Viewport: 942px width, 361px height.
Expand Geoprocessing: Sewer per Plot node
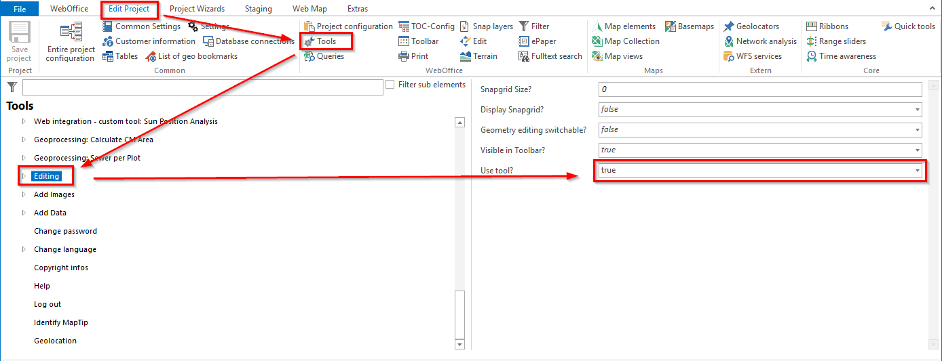[24, 158]
